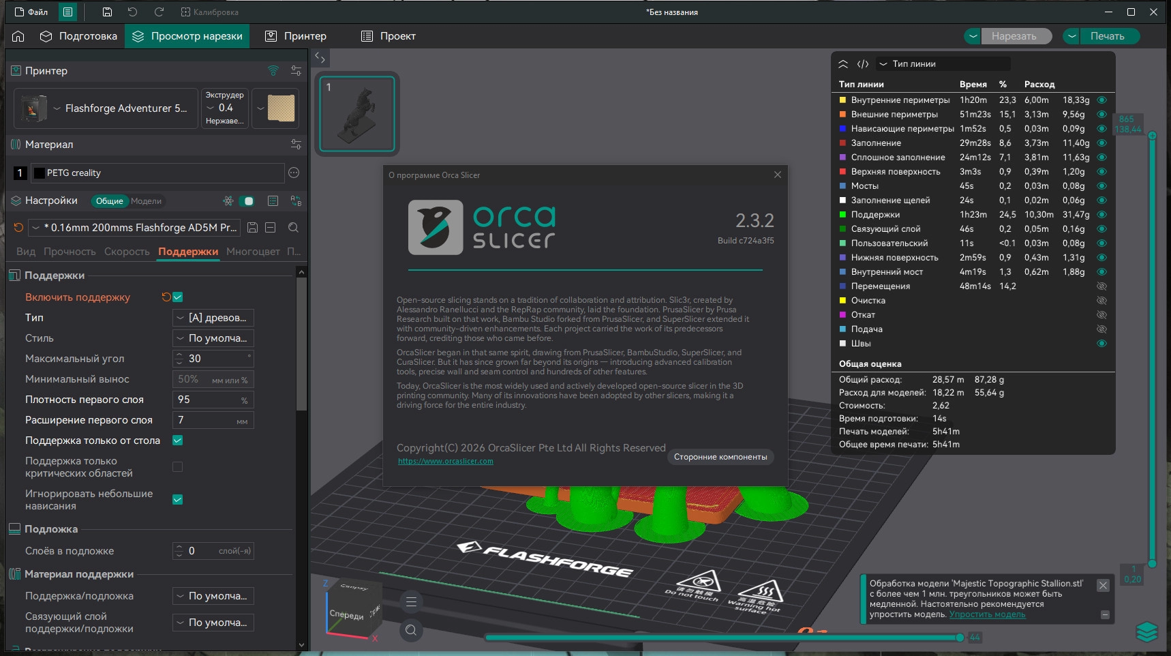Undo the last action in the title bar

coord(132,12)
